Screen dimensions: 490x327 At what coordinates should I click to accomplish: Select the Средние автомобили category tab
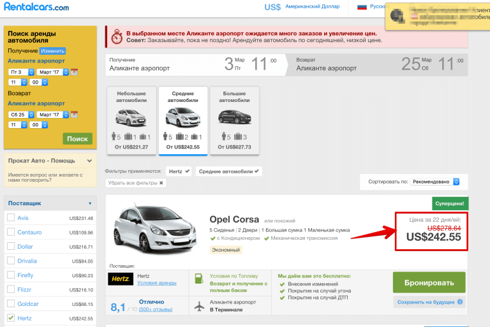[183, 120]
